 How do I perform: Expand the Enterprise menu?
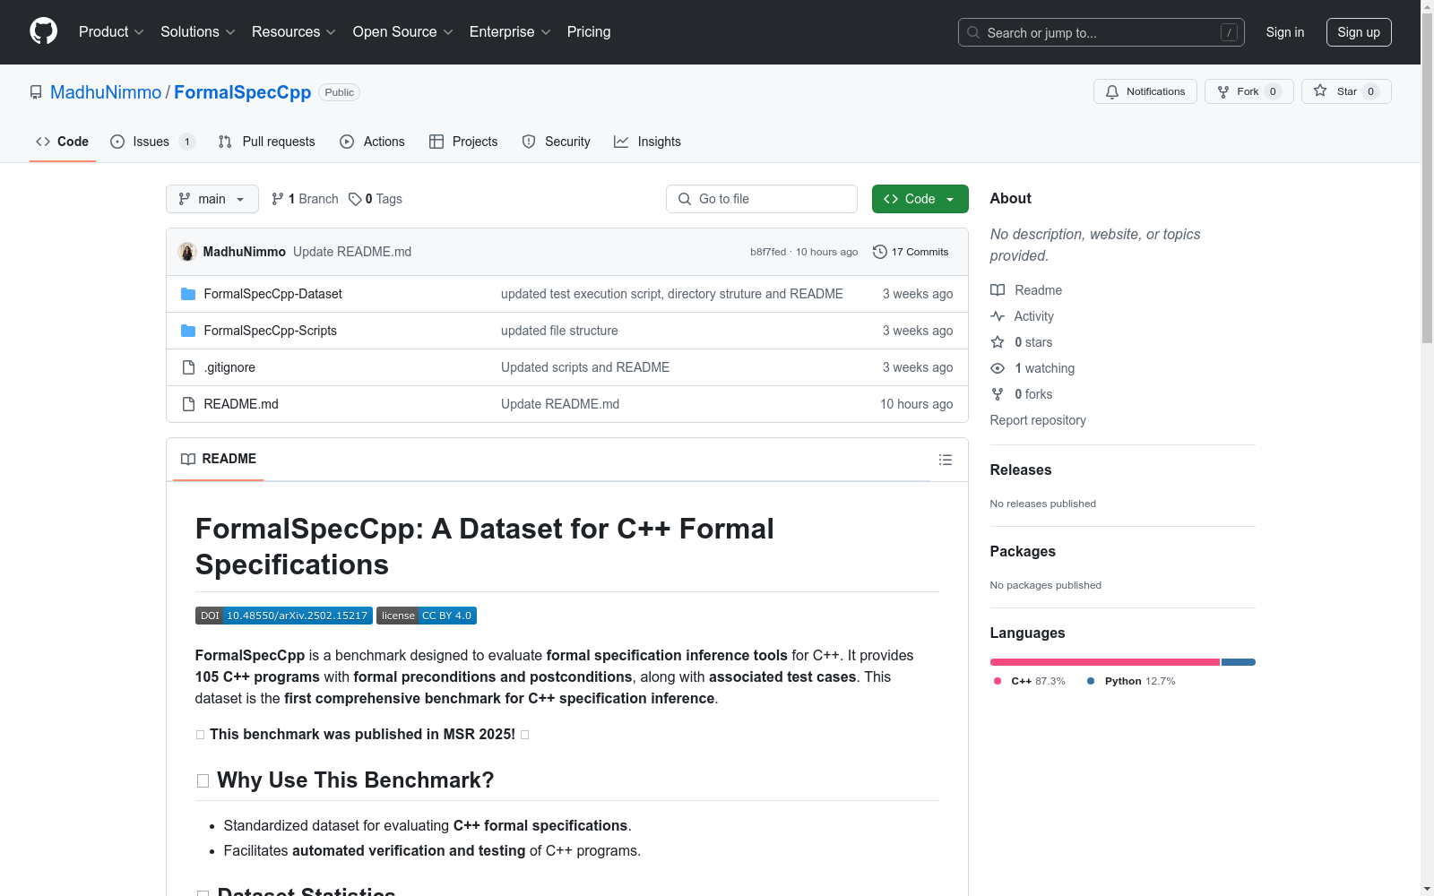pyautogui.click(x=510, y=31)
